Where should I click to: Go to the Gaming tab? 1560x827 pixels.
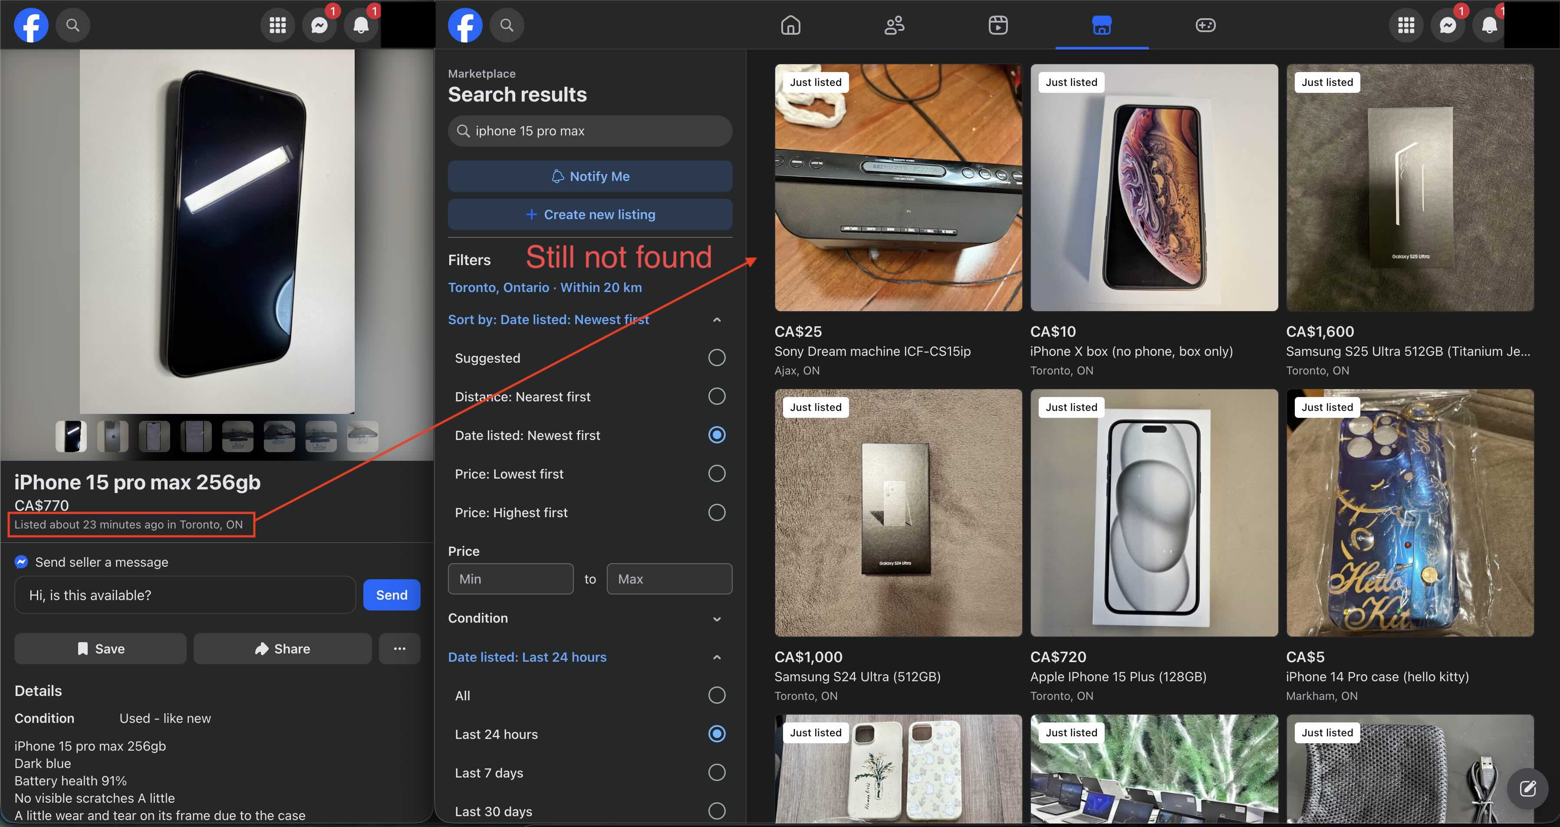tap(1205, 25)
